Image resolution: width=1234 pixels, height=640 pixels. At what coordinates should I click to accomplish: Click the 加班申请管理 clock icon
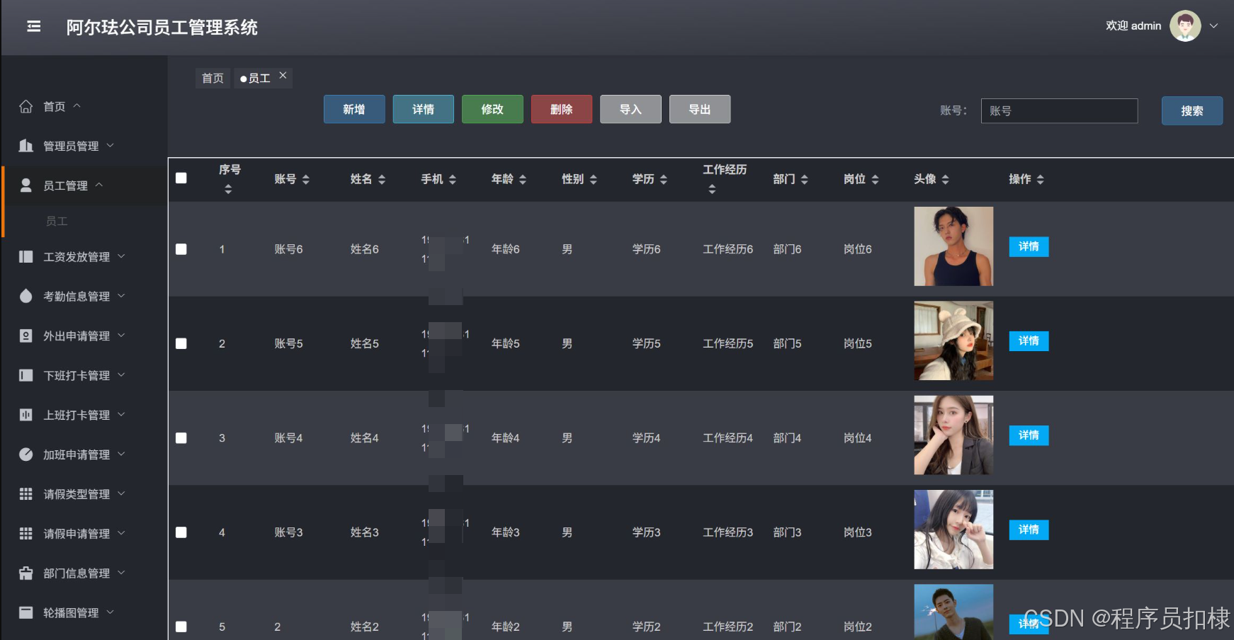coord(26,455)
